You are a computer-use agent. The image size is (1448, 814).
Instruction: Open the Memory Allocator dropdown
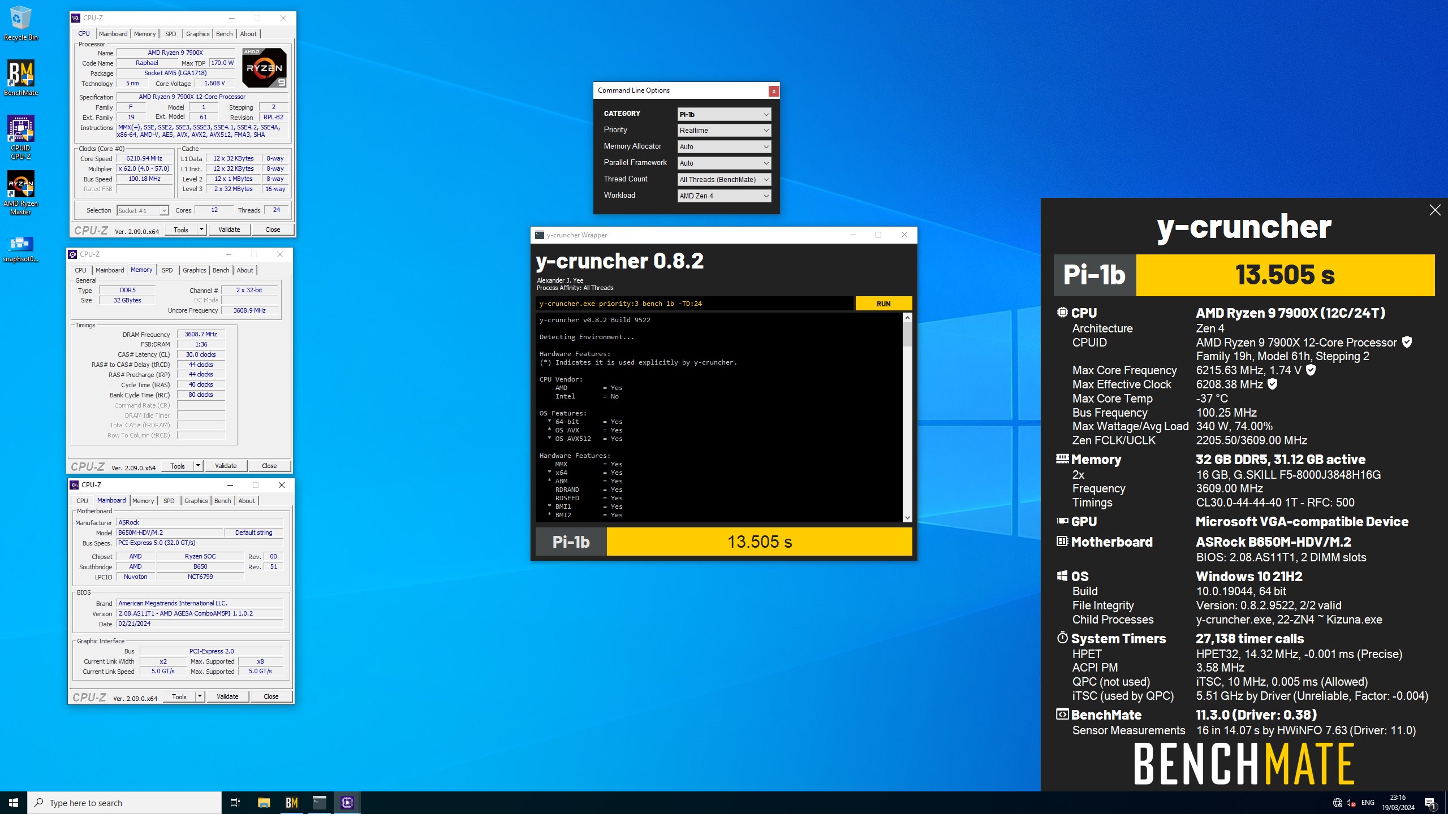pos(724,147)
